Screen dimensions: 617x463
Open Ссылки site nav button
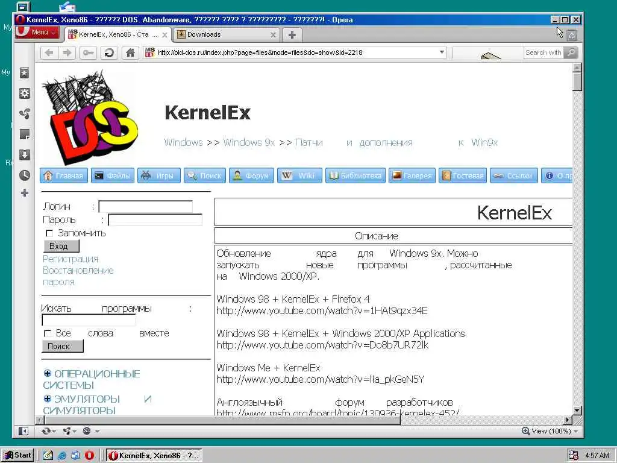(513, 175)
